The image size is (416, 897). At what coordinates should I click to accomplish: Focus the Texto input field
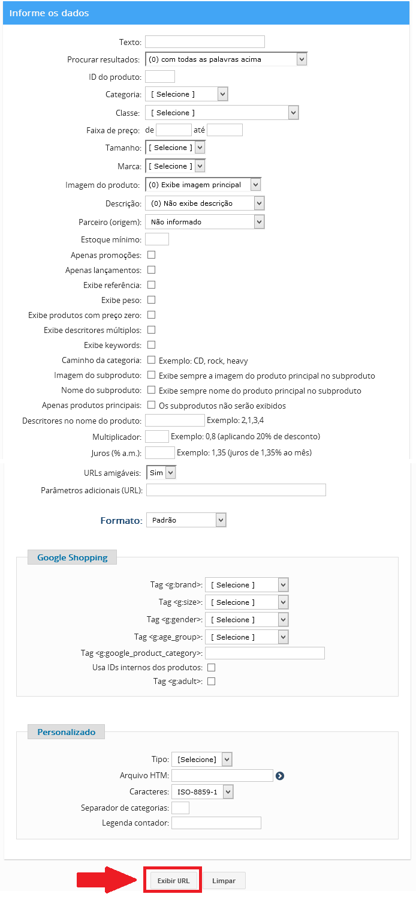click(205, 41)
